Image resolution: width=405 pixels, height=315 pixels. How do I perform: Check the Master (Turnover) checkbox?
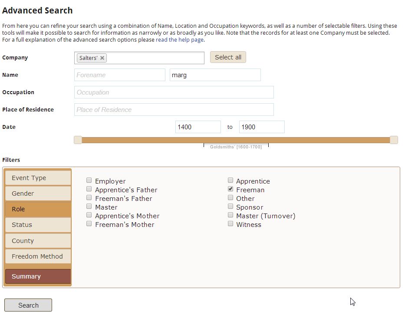click(x=230, y=215)
